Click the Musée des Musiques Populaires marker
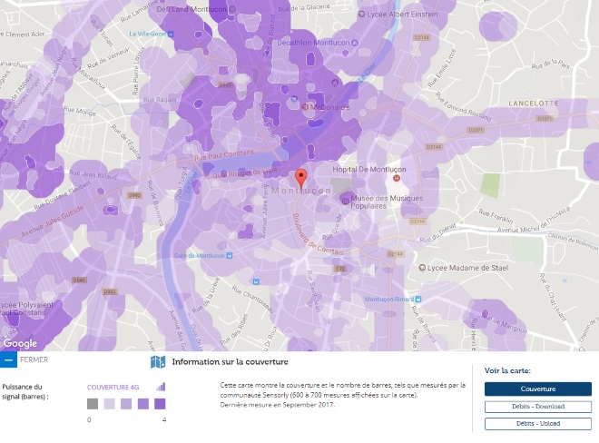This screenshot has width=599, height=443. click(x=345, y=201)
